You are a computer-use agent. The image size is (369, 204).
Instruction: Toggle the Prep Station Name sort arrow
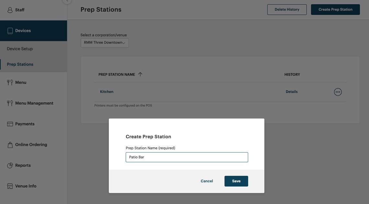coord(140,74)
